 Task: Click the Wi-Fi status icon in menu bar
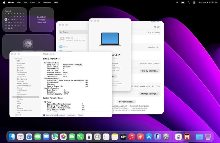tap(177, 2)
